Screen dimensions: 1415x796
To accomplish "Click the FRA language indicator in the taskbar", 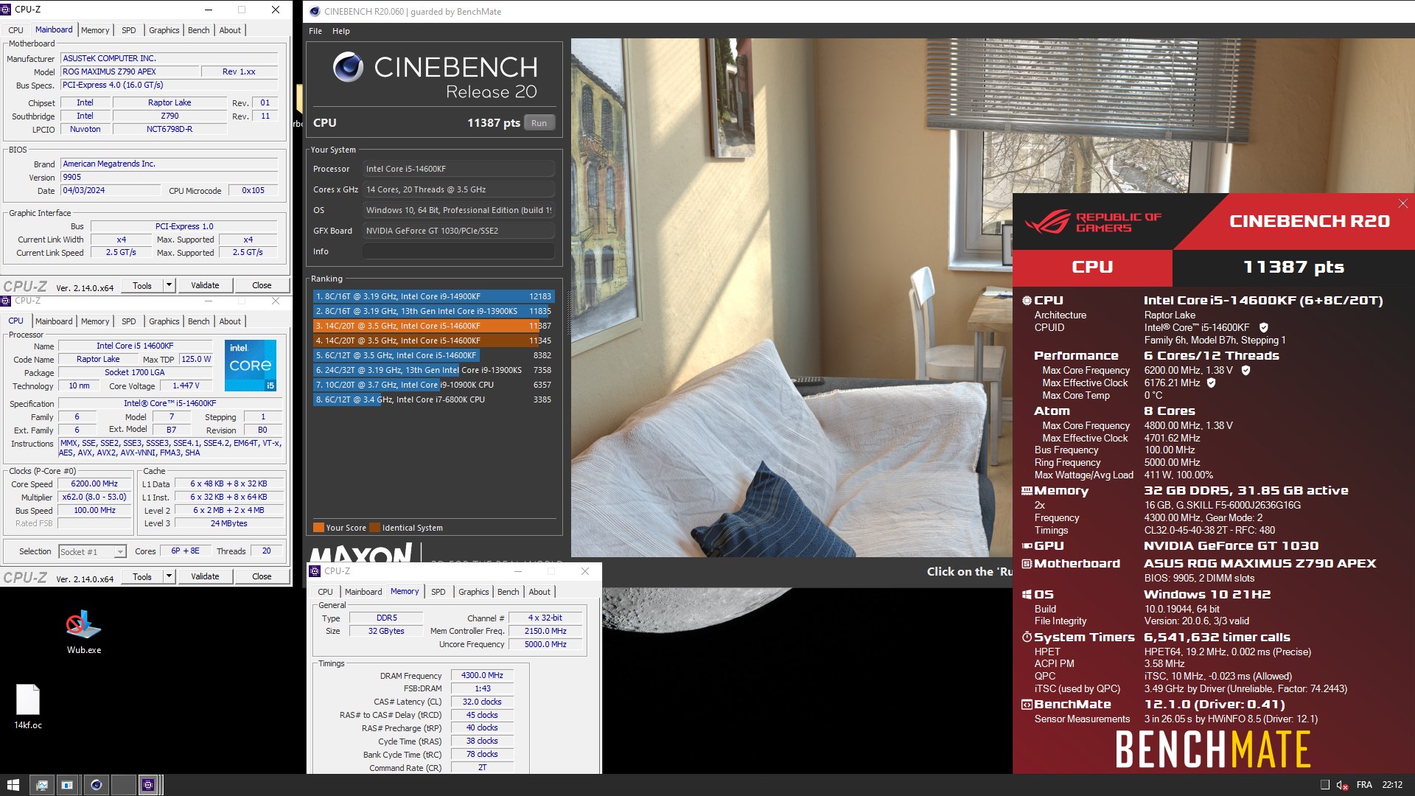I will 1364,785.
